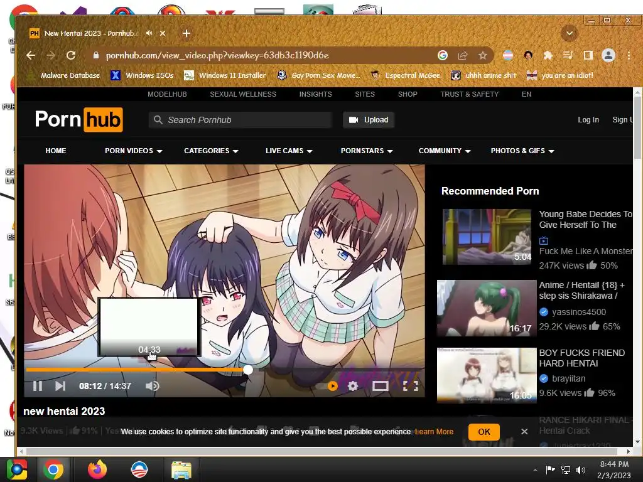Screen dimensions: 643x482
Task: Open the Chrome profile avatar menu
Action: 608,55
